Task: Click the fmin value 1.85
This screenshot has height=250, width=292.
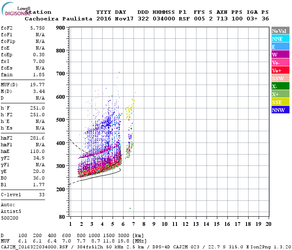Action: [x=39, y=75]
